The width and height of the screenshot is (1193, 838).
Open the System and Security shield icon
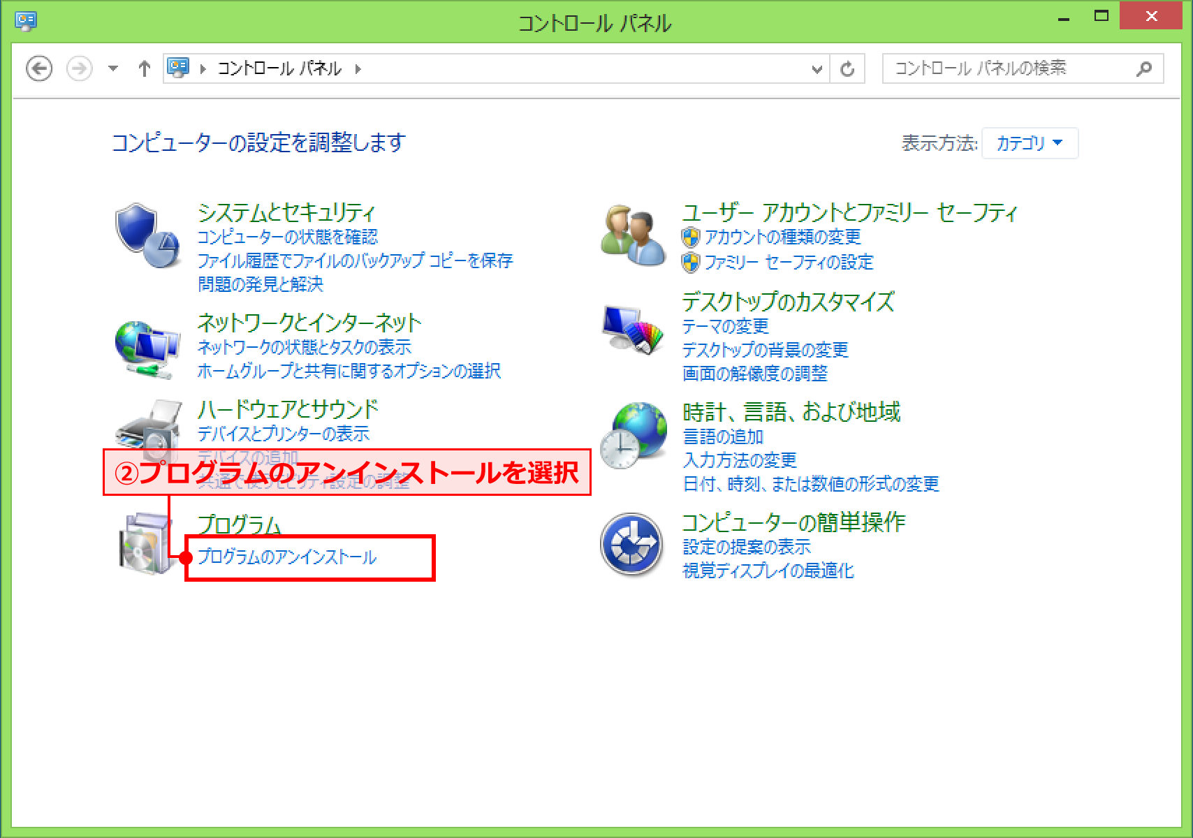tap(147, 235)
